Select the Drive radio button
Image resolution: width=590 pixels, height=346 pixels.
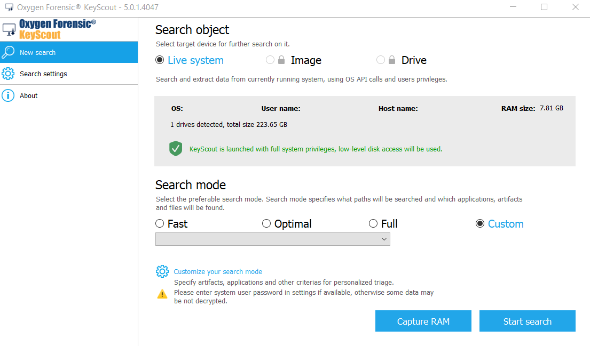(x=380, y=60)
